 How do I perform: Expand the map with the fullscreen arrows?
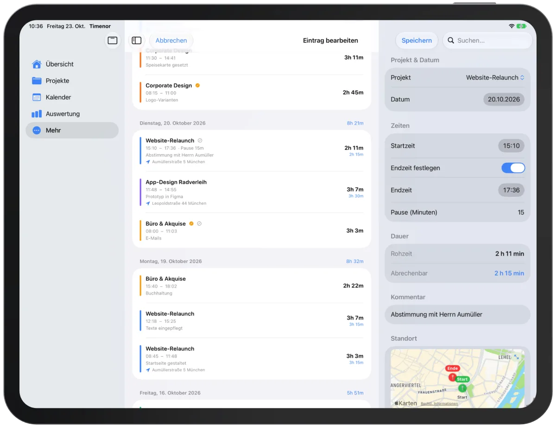click(x=517, y=357)
